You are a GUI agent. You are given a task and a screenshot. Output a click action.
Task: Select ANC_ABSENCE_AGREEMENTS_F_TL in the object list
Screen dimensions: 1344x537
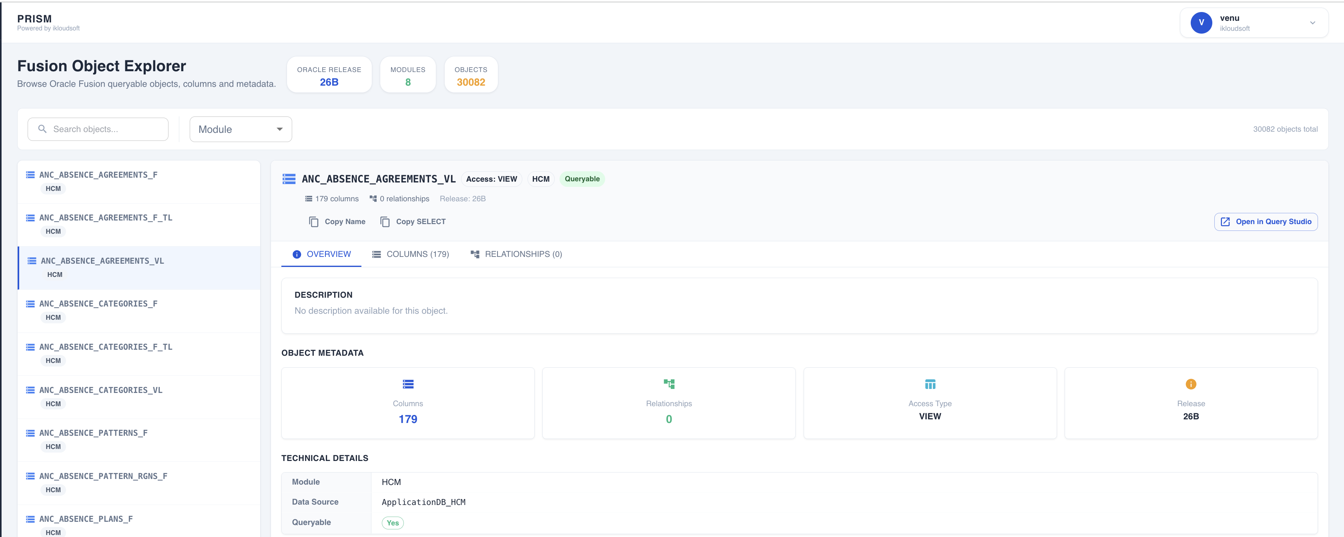[139, 224]
